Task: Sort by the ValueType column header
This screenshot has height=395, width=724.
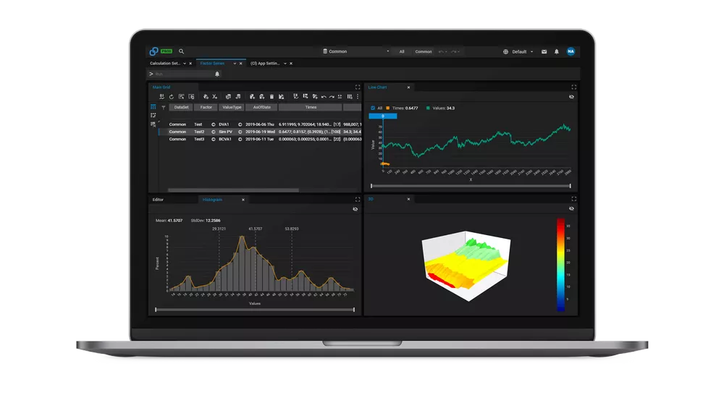Action: point(232,107)
